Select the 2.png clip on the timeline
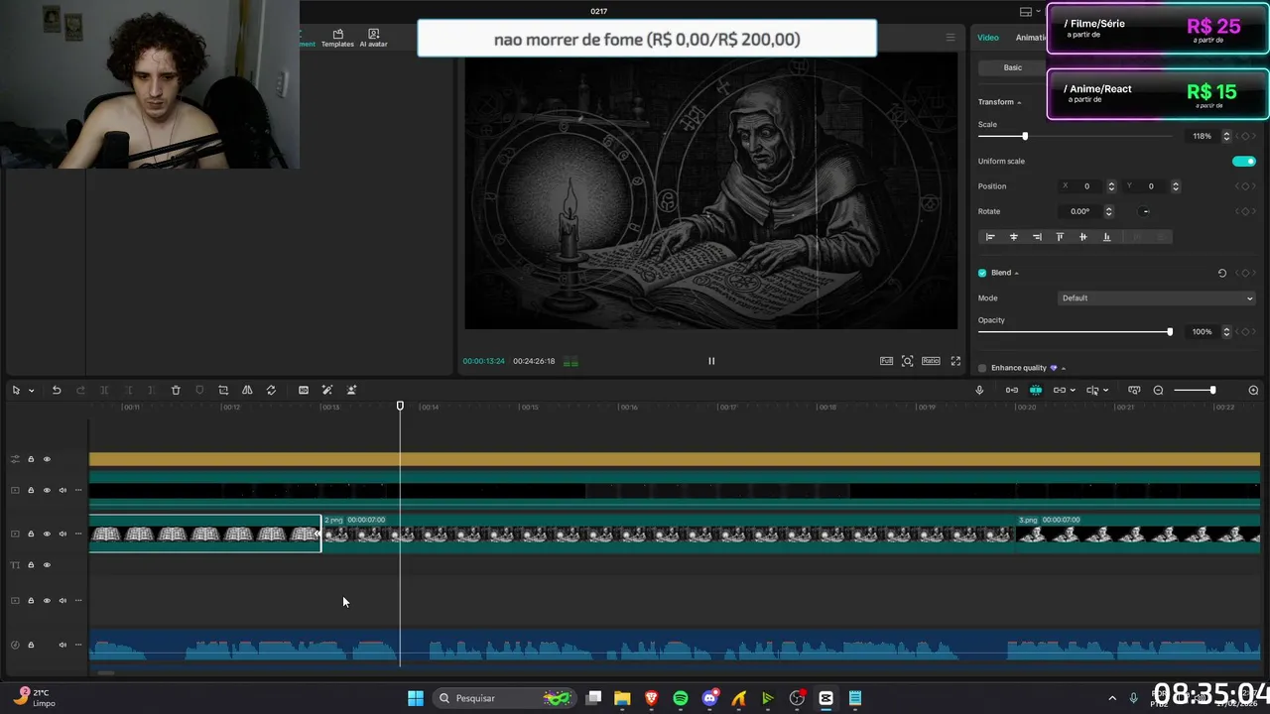Viewport: 1270px width, 714px height. click(669, 534)
